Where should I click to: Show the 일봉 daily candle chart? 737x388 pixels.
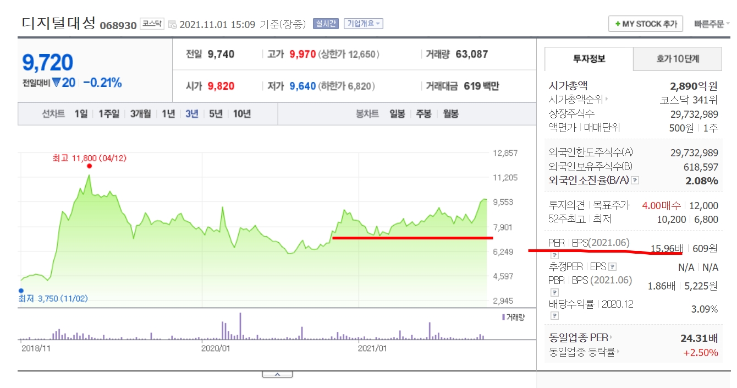click(x=397, y=114)
